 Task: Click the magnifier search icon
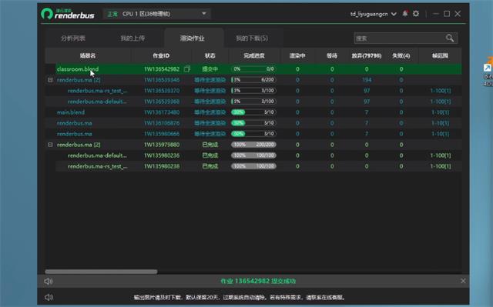pyautogui.click(x=450, y=38)
